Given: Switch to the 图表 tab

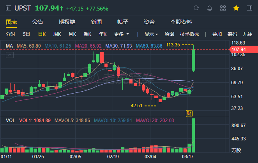Looking at the screenshot, I should (11, 22).
